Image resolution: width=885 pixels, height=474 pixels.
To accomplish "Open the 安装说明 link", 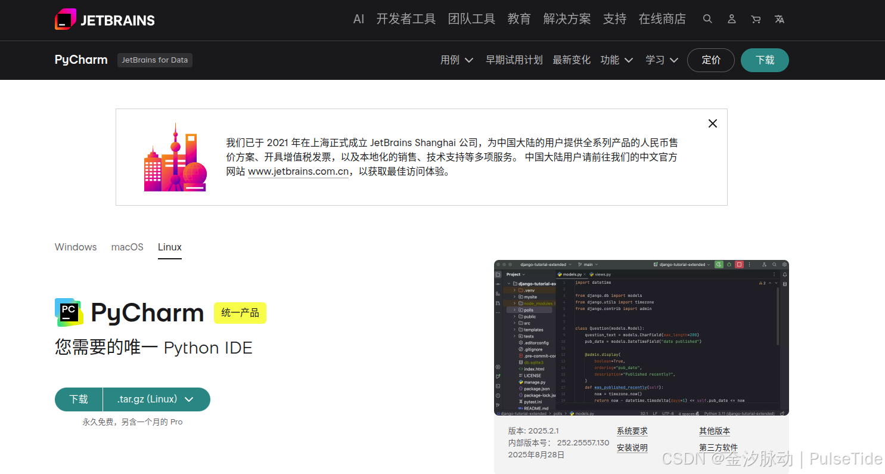I will click(x=632, y=448).
